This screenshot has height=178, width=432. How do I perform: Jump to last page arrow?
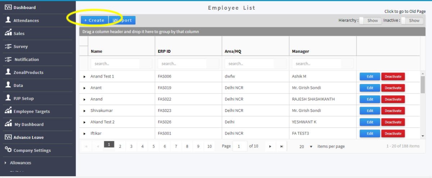282,146
